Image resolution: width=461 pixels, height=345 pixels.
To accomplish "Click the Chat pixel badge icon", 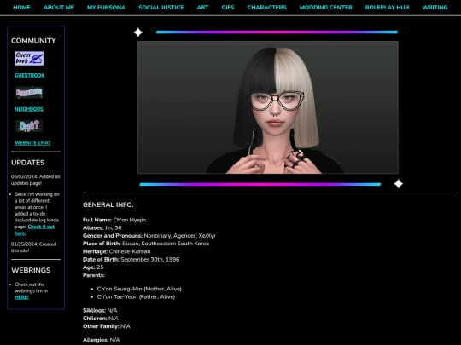I will click(29, 126).
